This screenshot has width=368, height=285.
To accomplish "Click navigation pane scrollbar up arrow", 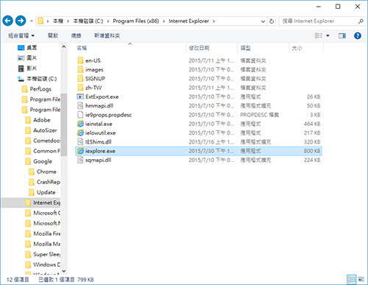I will 64,46.
